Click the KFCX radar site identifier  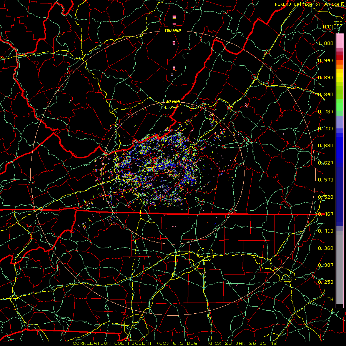click(215, 343)
